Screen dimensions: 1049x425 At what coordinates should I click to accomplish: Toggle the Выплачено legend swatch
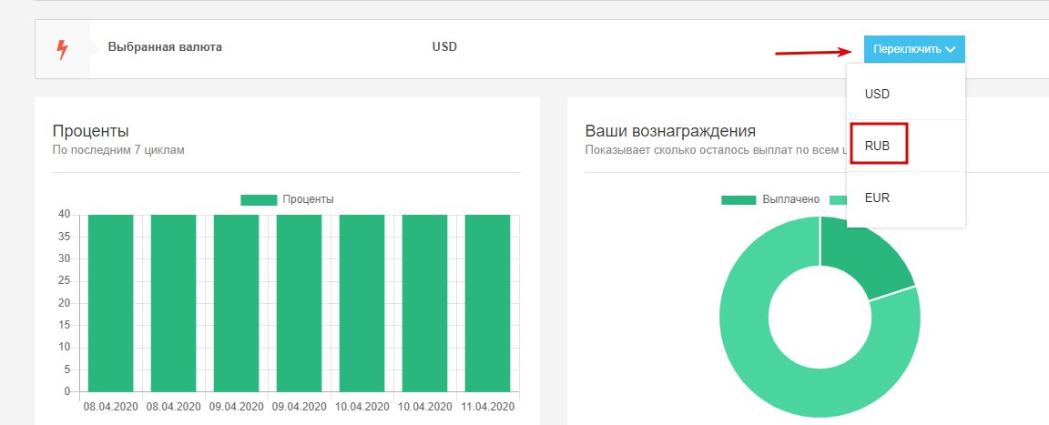click(739, 200)
